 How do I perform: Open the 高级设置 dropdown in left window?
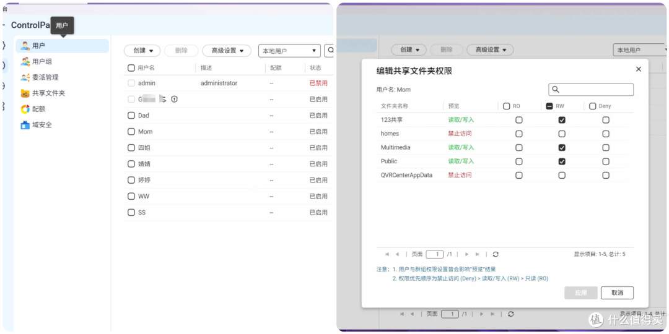227,50
